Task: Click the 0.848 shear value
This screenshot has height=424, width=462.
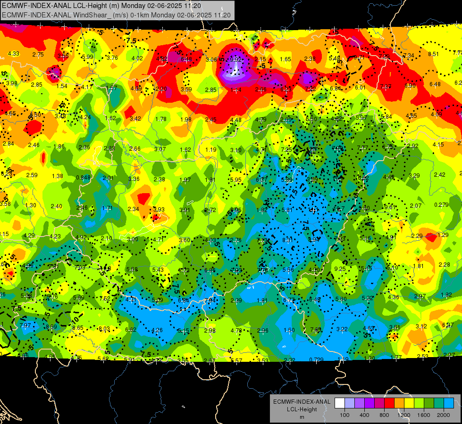Action: [x=83, y=178]
